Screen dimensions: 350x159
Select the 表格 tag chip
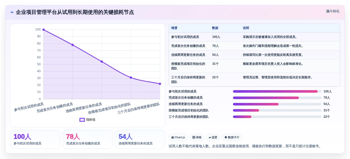click(197, 137)
